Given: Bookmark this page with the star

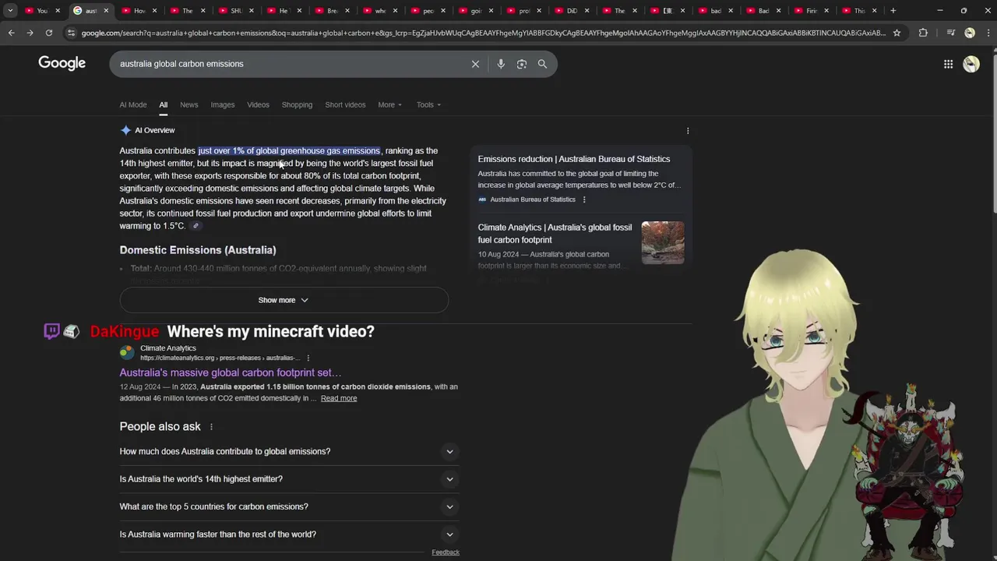Looking at the screenshot, I should click(x=897, y=33).
